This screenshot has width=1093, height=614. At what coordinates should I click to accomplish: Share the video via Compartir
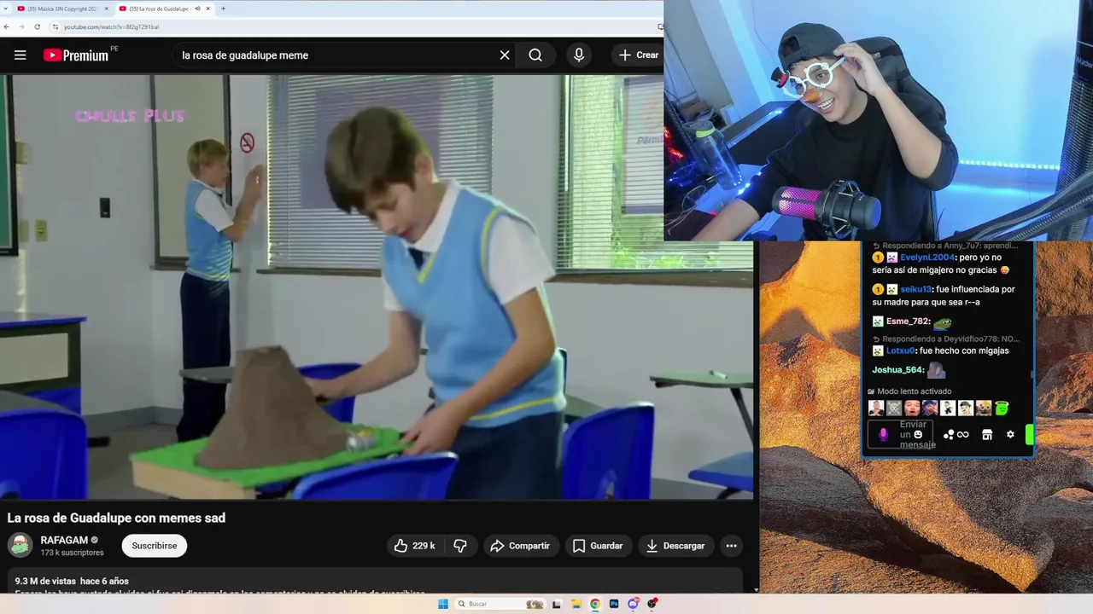[x=521, y=546]
